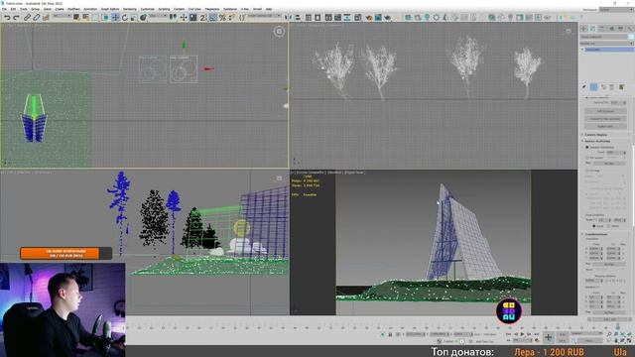Collapse the Surface Scattering rollout
635x357 pixels.
coord(597,141)
